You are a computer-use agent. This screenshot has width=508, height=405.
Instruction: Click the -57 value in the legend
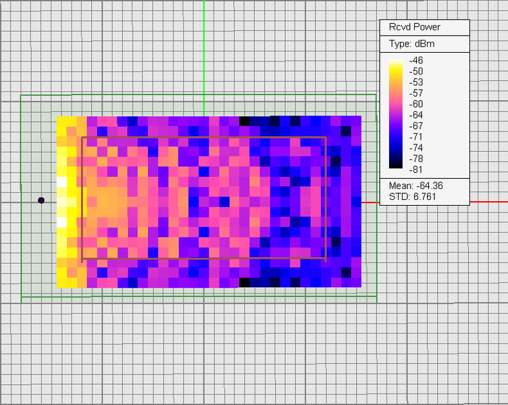click(416, 93)
